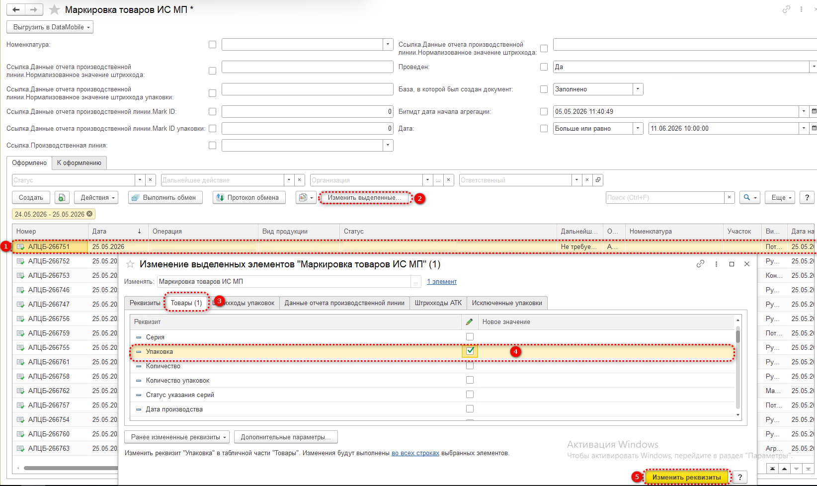Open more options dots in main window header
Screen dimensions: 817x486
click(801, 9)
